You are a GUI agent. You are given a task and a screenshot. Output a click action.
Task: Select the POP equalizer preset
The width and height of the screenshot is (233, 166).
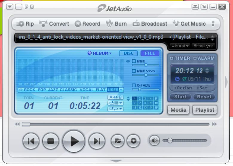tap(42, 90)
